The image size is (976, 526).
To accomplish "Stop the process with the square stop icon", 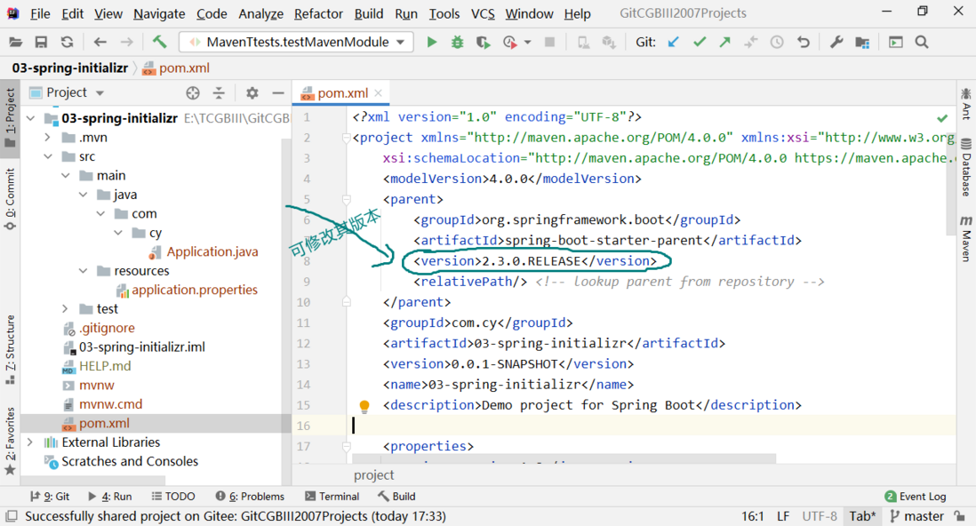I will pyautogui.click(x=549, y=43).
